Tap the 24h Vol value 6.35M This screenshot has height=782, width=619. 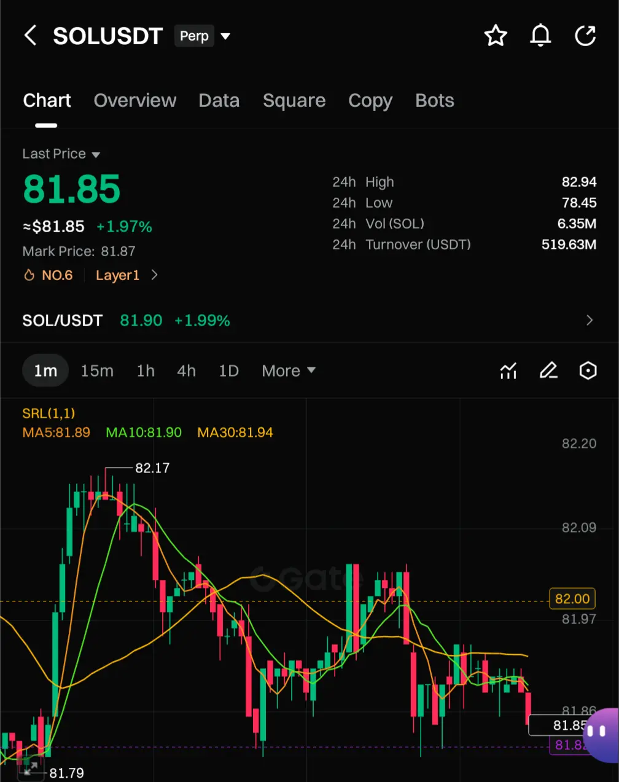click(x=577, y=224)
